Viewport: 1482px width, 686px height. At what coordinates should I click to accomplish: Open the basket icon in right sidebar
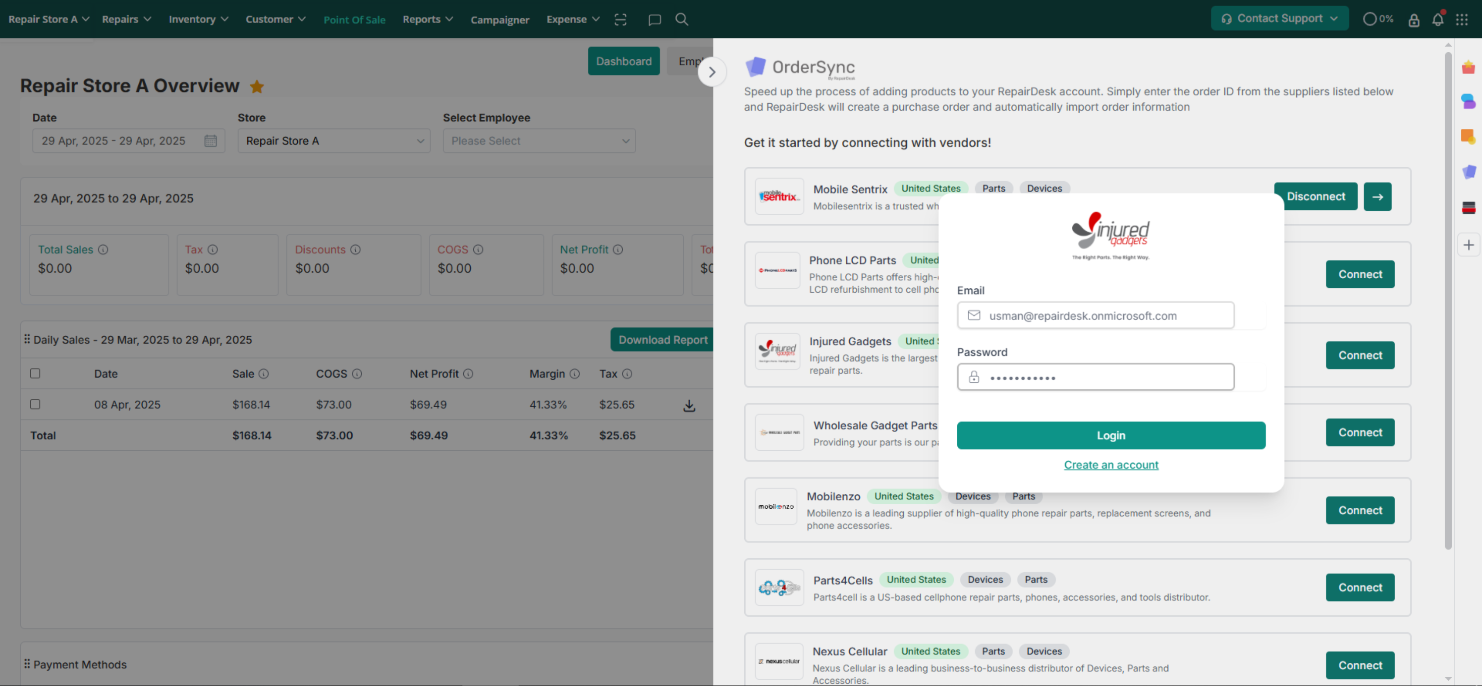1468,67
